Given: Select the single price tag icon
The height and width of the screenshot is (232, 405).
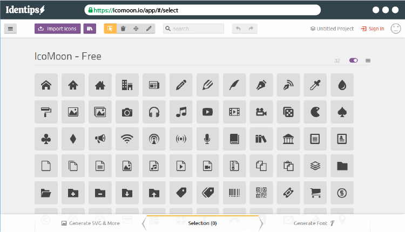Looking at the screenshot, I should click(x=181, y=193).
